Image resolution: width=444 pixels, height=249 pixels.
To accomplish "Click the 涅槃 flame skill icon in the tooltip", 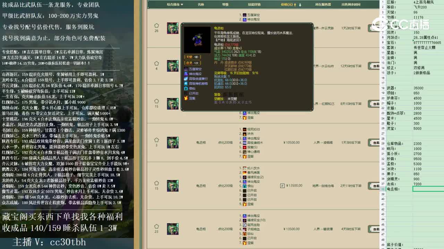I will click(x=186, y=98).
